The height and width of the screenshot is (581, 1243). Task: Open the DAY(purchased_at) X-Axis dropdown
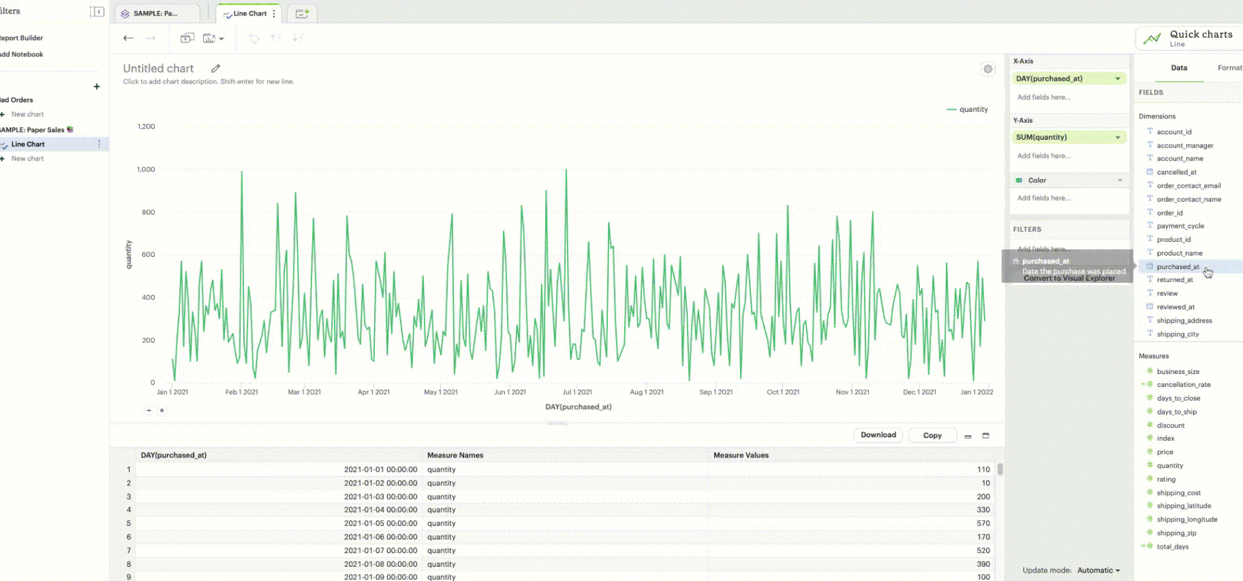coord(1117,79)
